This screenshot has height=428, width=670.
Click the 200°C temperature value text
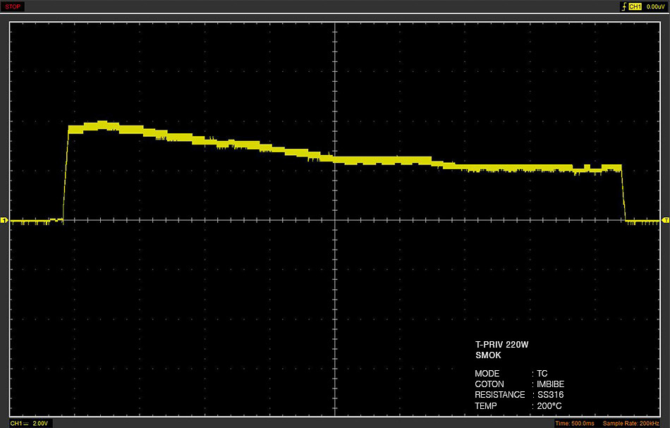[x=549, y=405]
